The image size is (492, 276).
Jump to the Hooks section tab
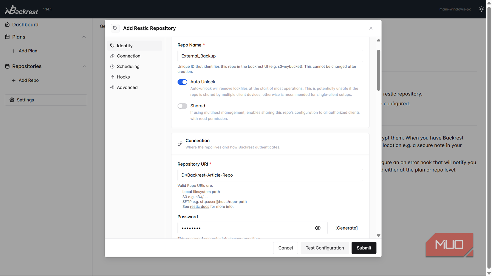coord(134,77)
